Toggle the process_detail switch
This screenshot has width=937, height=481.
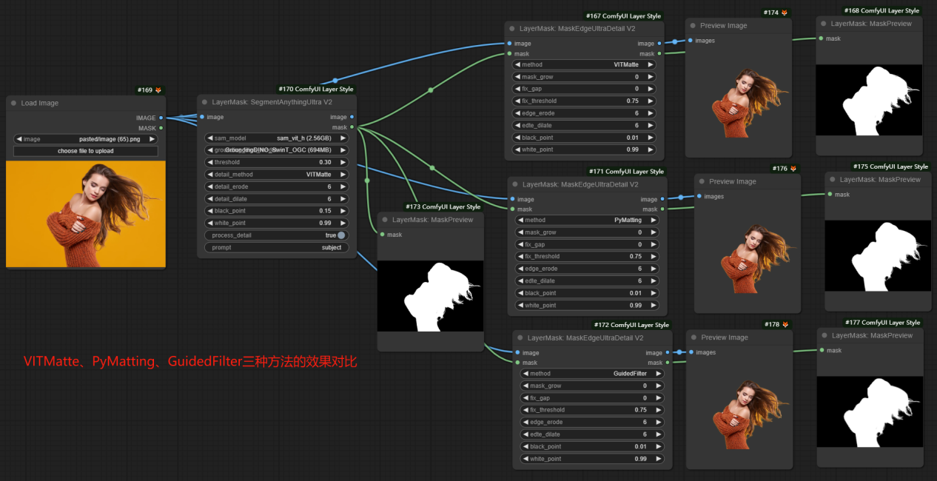pos(341,235)
